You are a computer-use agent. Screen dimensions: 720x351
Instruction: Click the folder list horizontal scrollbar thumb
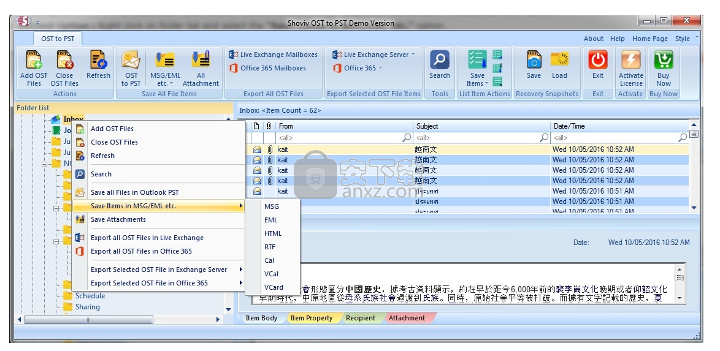tap(89, 319)
